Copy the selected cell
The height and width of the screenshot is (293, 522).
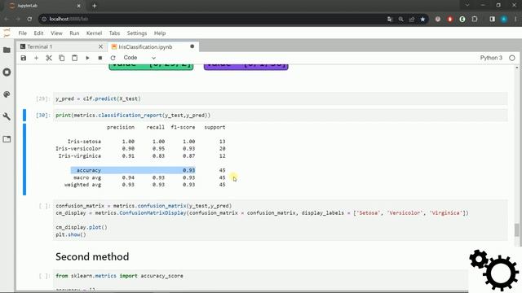coord(62,58)
